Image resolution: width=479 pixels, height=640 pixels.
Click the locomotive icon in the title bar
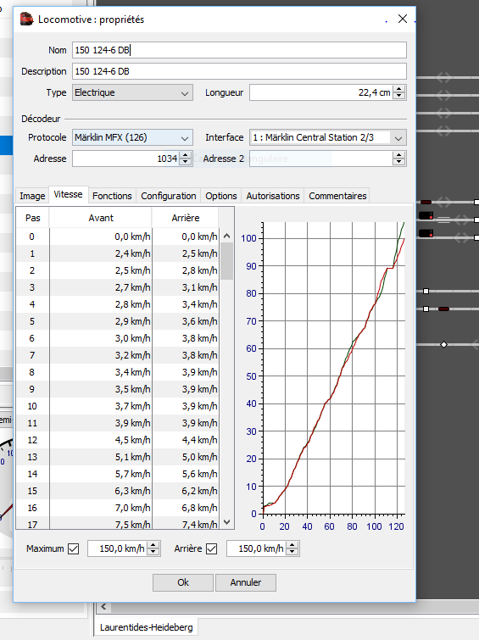pos(26,19)
